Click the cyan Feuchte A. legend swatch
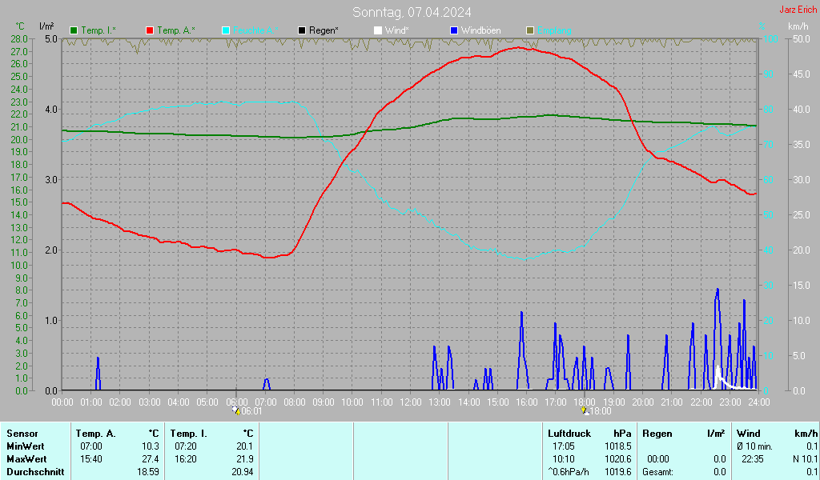The height and width of the screenshot is (480, 820). point(226,30)
